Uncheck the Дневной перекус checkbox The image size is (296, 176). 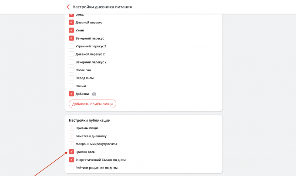pyautogui.click(x=71, y=22)
